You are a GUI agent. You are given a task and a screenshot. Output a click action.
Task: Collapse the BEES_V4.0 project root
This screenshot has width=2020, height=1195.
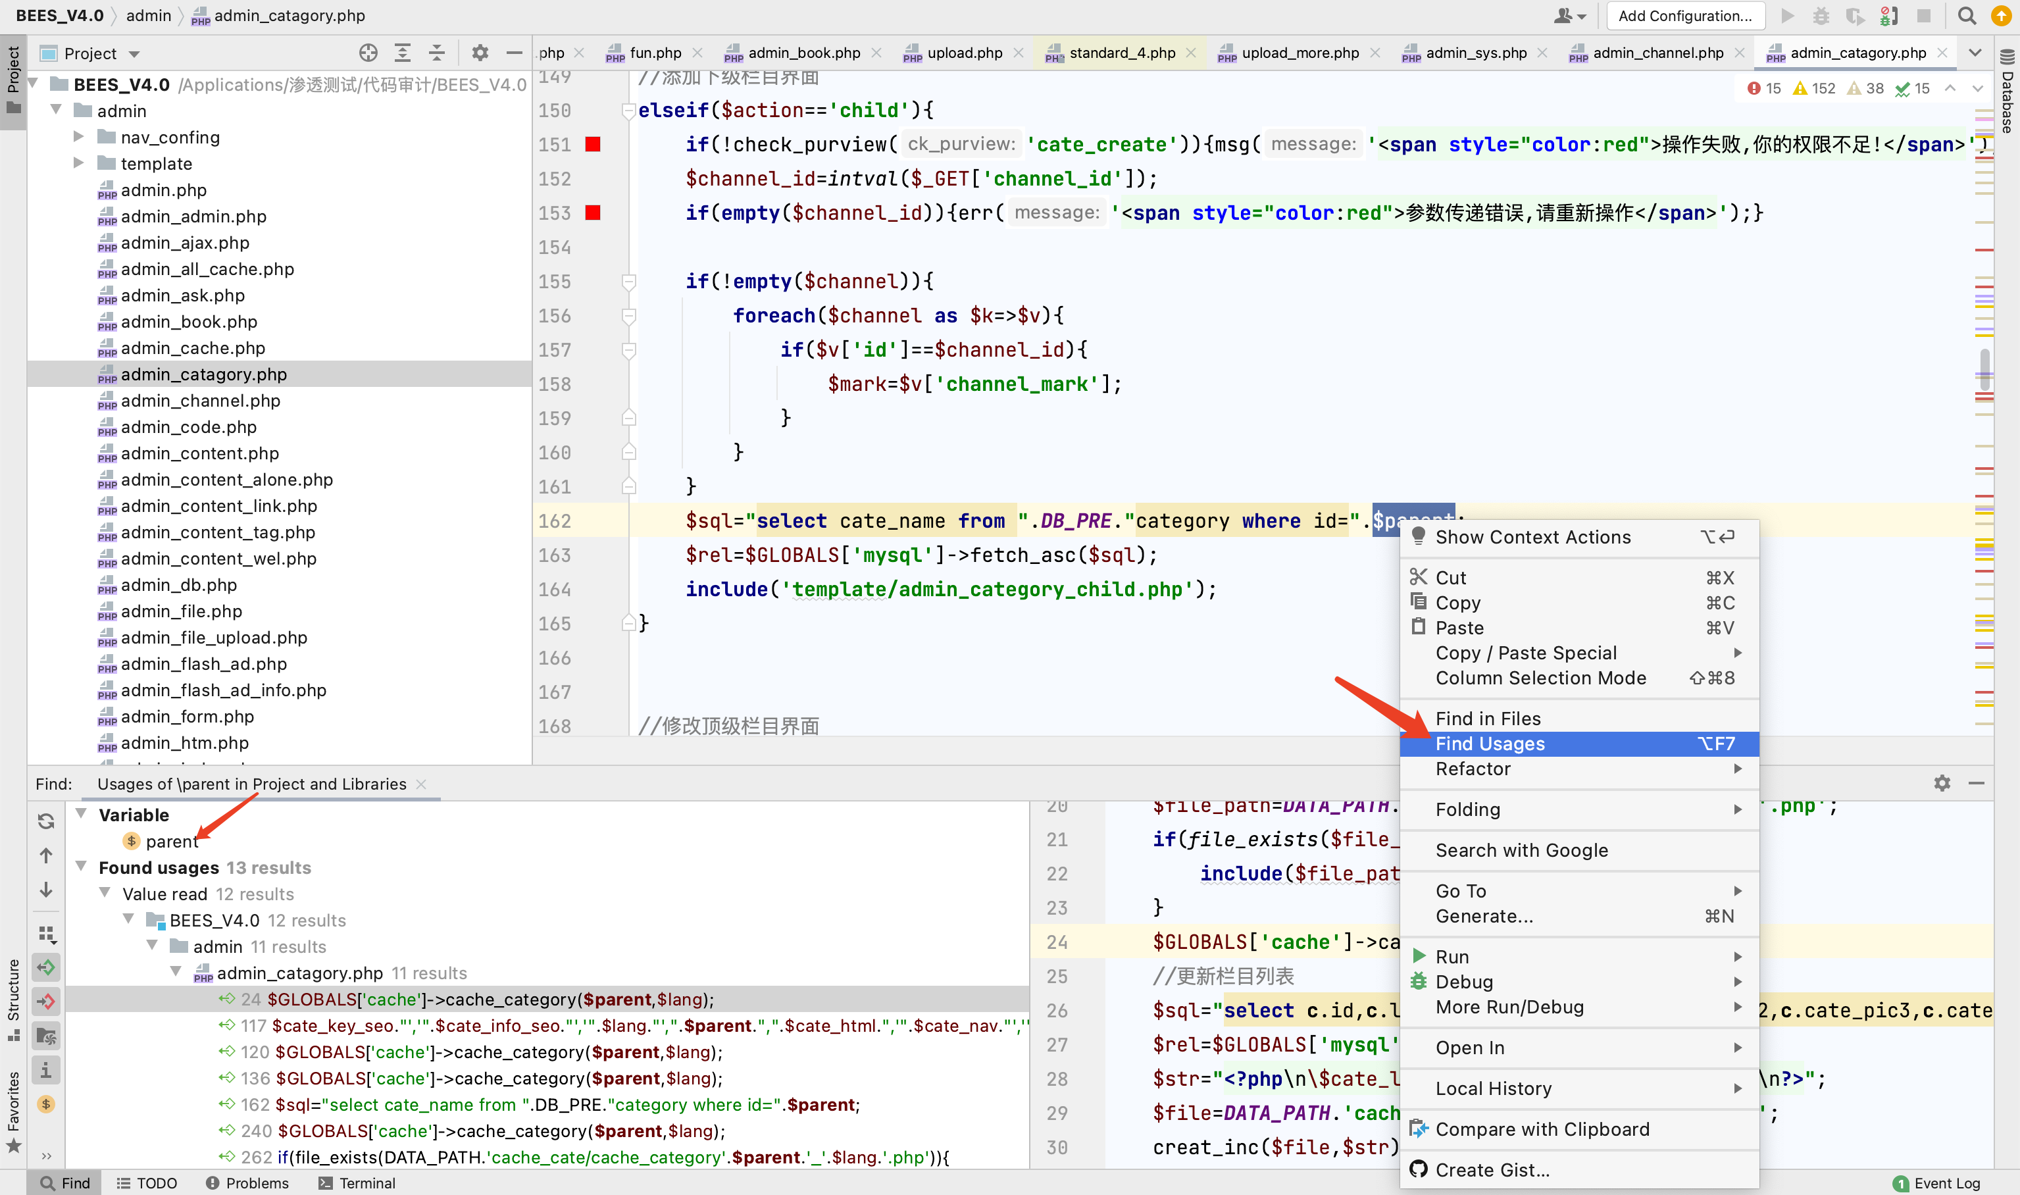(x=34, y=84)
